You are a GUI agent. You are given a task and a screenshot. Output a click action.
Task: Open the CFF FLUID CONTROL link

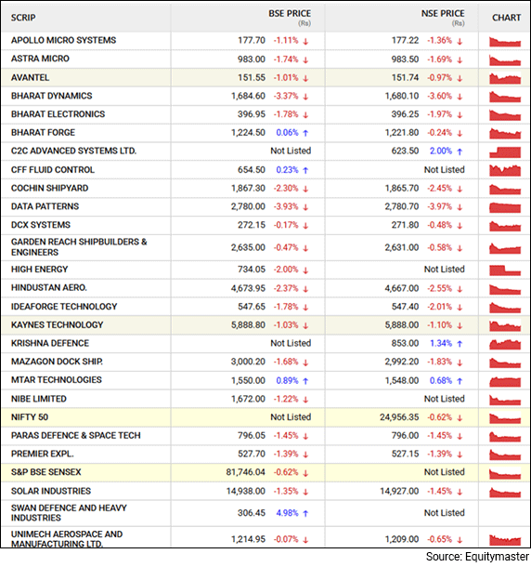point(53,170)
